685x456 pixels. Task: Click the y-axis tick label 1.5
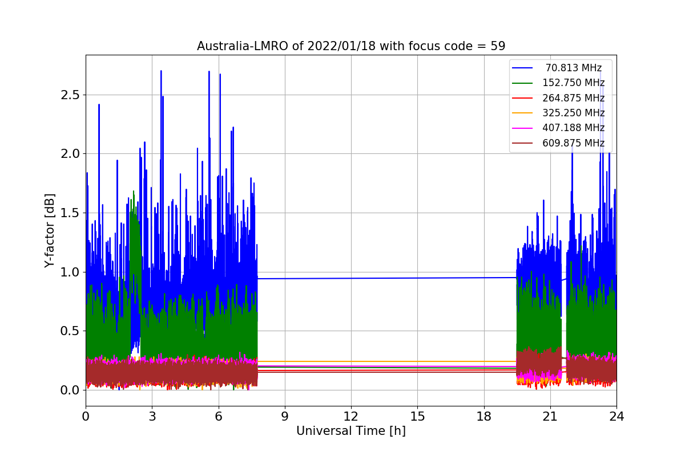pyautogui.click(x=70, y=213)
